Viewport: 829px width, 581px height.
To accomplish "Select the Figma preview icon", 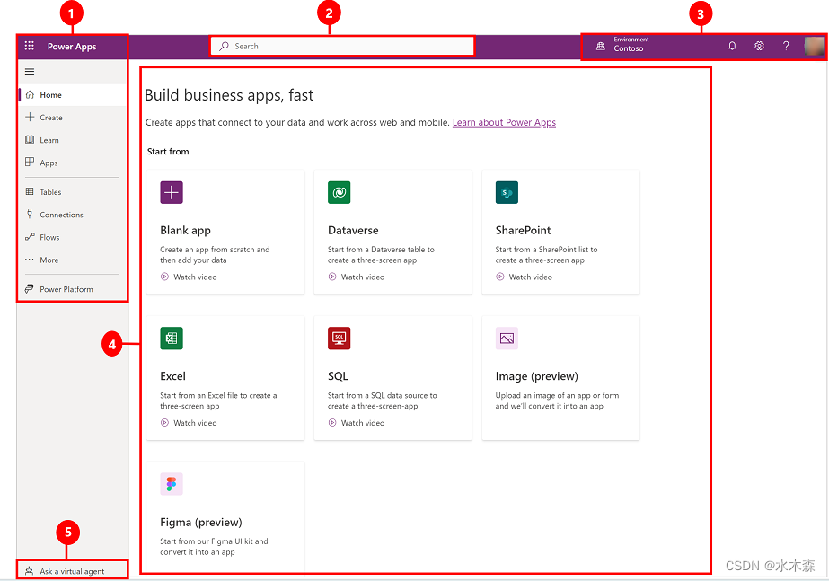I will point(172,483).
